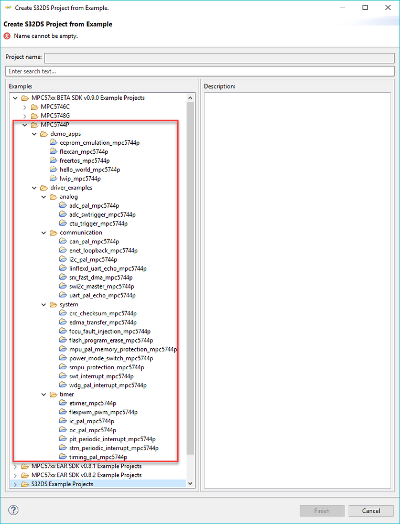Click the folder icon beside uart_pal_echo_mpc5744p
400x524 pixels.
(63, 295)
